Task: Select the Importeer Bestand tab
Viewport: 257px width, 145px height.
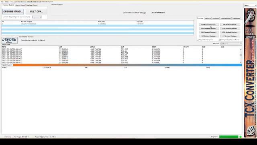Action: pos(8,5)
